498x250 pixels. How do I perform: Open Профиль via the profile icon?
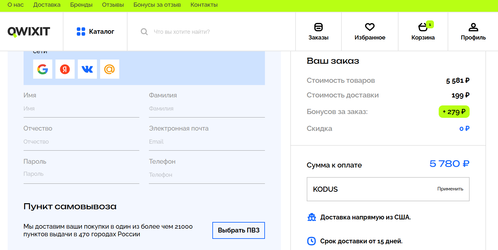(473, 27)
